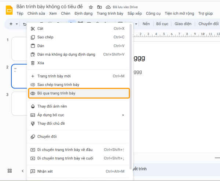Open the Sắp xếp menu
Viewport: 220px width, 181px height.
135,14
